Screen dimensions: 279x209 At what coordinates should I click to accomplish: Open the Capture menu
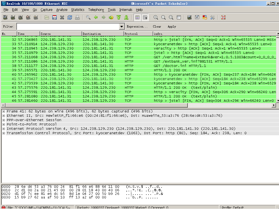tap(46, 10)
